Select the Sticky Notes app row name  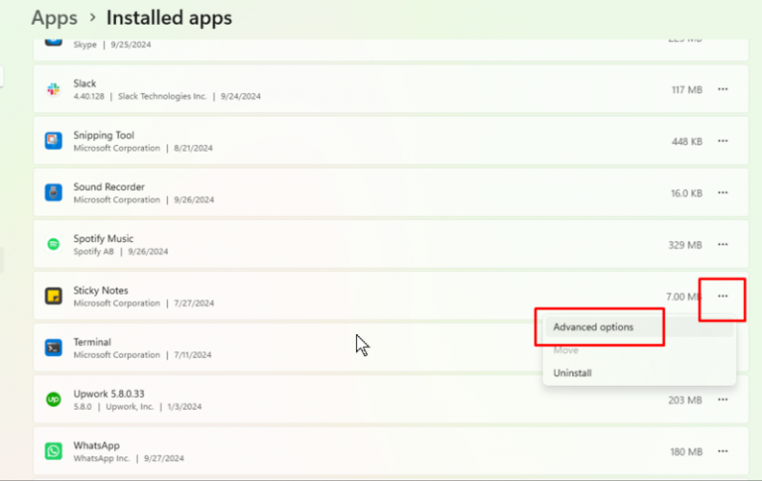(100, 291)
